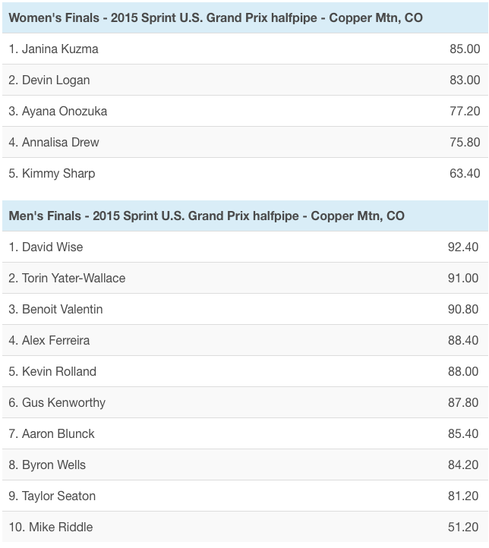The image size is (489, 548).
Task: Click Taylor Seaton's name
Action: [57, 496]
